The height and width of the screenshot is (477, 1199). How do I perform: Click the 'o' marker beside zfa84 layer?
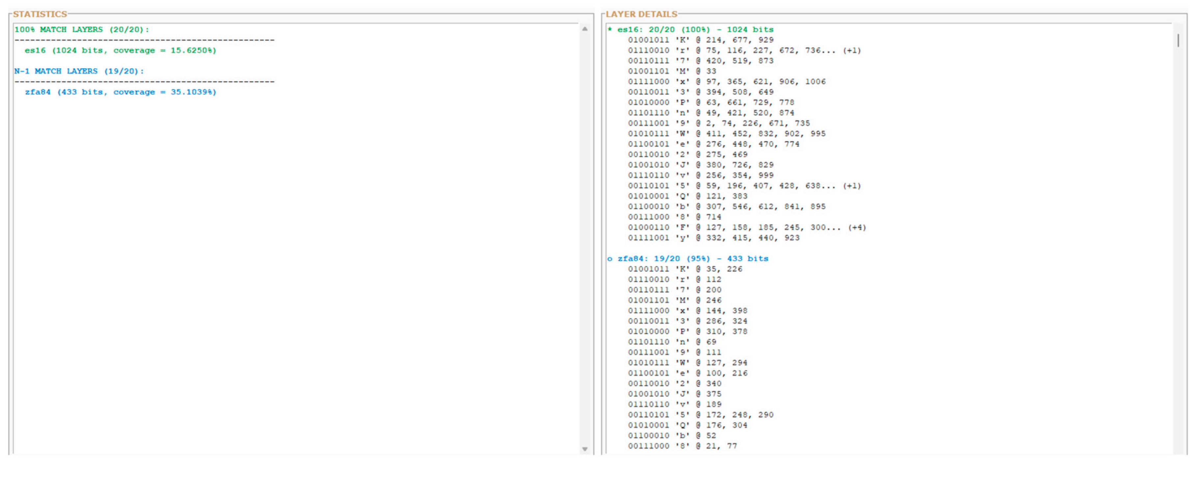610,258
